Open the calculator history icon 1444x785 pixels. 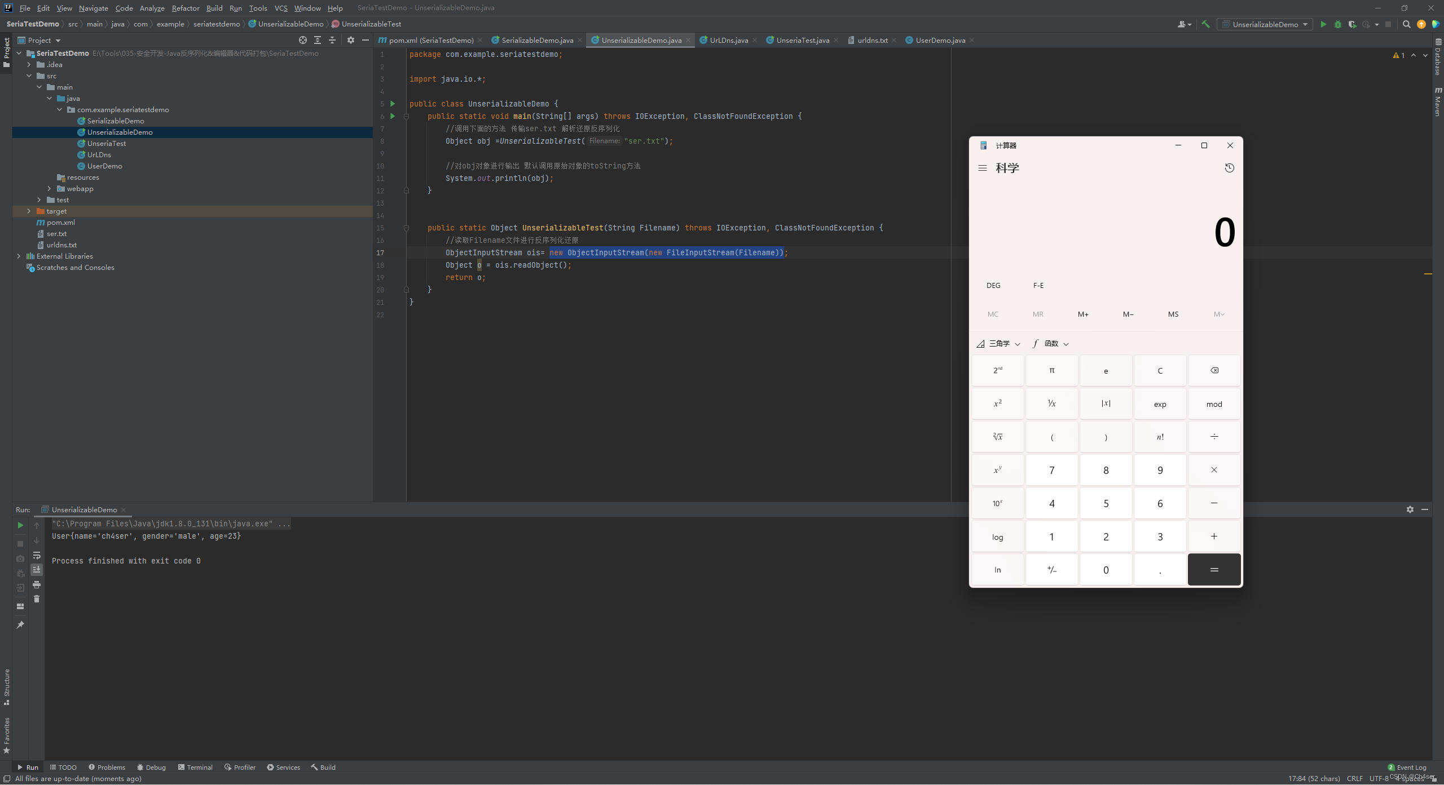pyautogui.click(x=1229, y=168)
